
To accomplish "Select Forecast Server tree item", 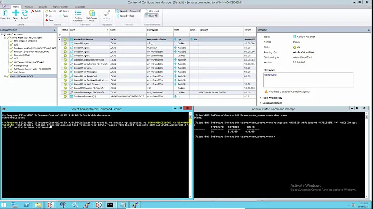I will click(x=31, y=52).
